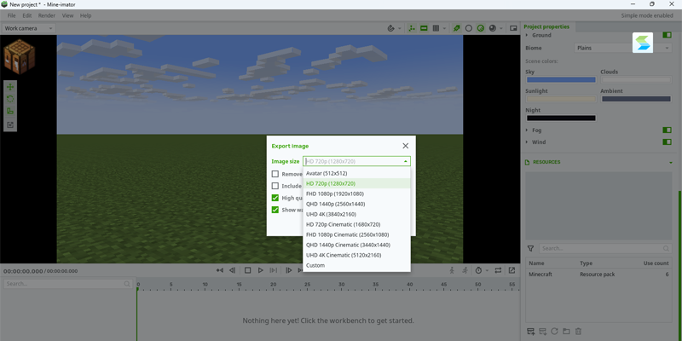Toggle the Wind switch

[667, 142]
